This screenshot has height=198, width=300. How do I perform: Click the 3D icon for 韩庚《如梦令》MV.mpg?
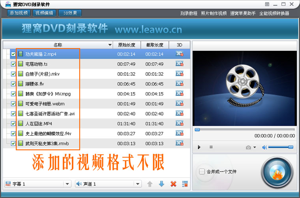[x=180, y=93]
